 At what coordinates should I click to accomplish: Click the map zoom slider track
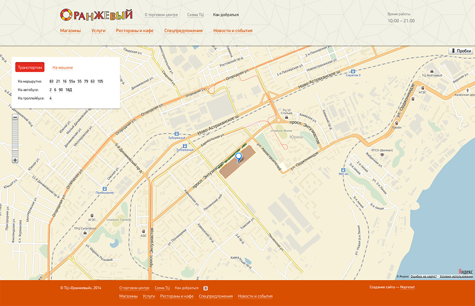click(15, 138)
